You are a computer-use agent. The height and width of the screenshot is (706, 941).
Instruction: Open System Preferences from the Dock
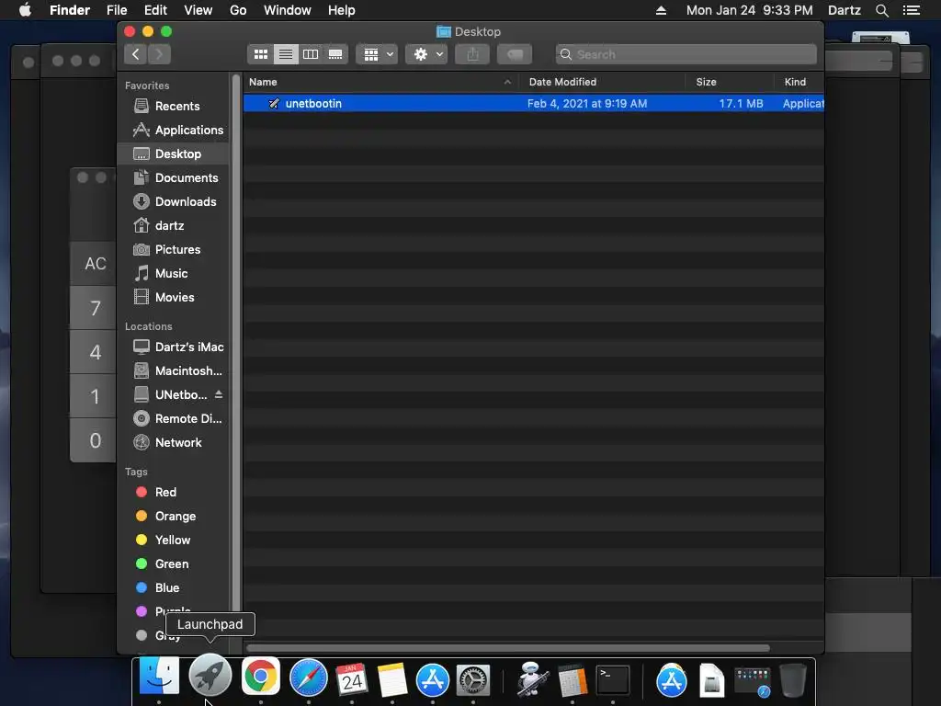(473, 680)
